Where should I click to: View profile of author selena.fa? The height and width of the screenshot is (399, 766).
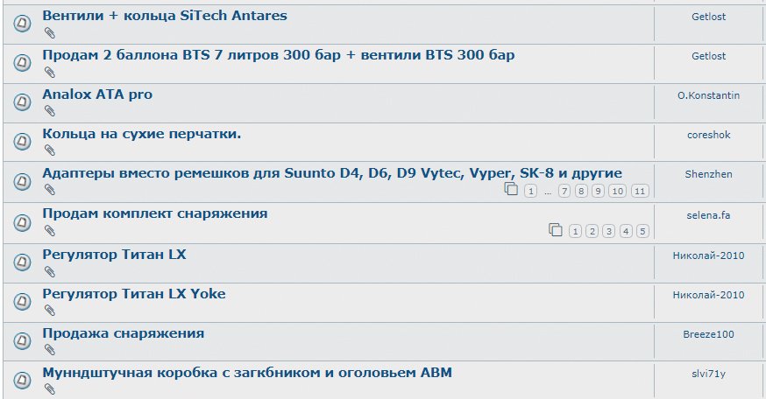(708, 215)
